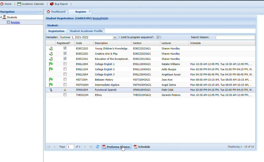
Task: Click the Proforma Invoice button
Action: 116,147
